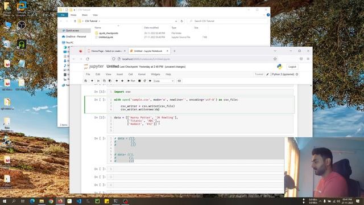List all tabs dropdown arrow in Firefox
The image size is (364, 205).
pos(275,51)
